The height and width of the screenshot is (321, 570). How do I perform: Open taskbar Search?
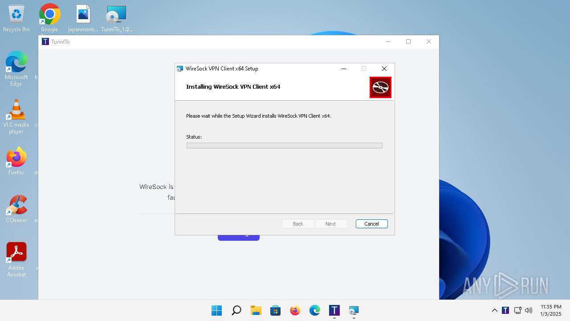point(236,310)
